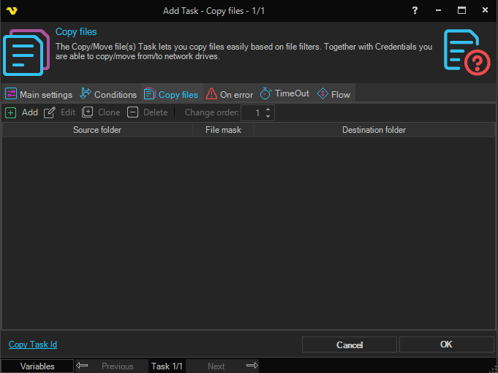This screenshot has width=498, height=373.
Task: Open the Conditions tab
Action: coord(108,94)
